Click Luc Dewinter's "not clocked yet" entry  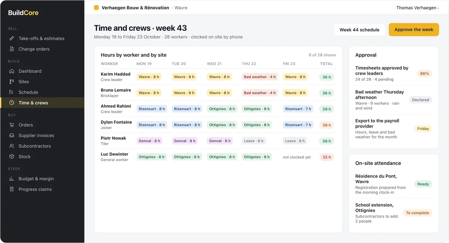(x=297, y=157)
